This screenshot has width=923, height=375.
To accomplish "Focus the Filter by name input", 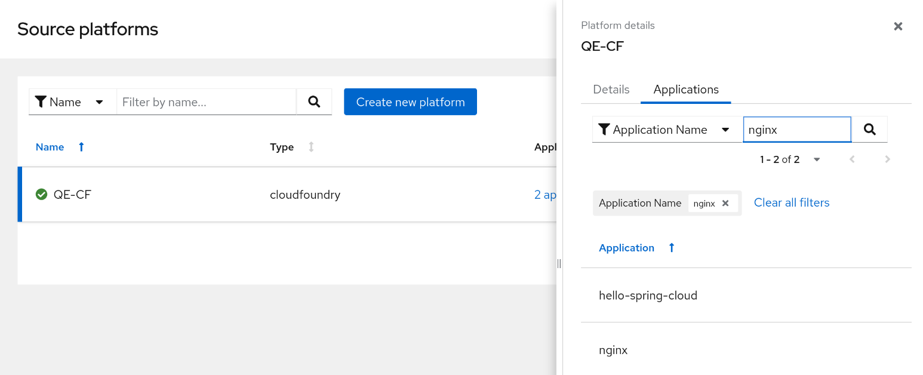I will click(207, 102).
